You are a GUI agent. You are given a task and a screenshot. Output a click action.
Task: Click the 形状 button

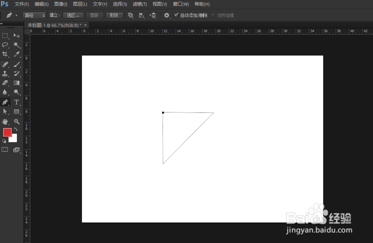pos(114,15)
